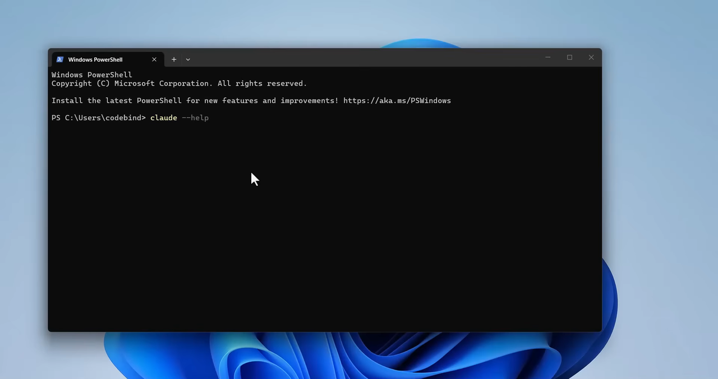Click the "Windows PowerShell" header line in the terminal
This screenshot has width=718, height=379.
tap(92, 75)
